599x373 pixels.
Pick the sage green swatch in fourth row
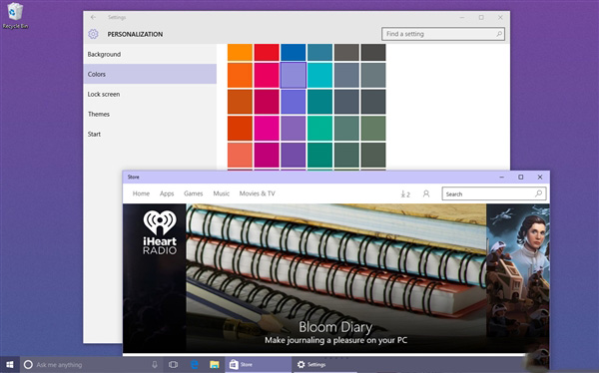[x=373, y=129]
